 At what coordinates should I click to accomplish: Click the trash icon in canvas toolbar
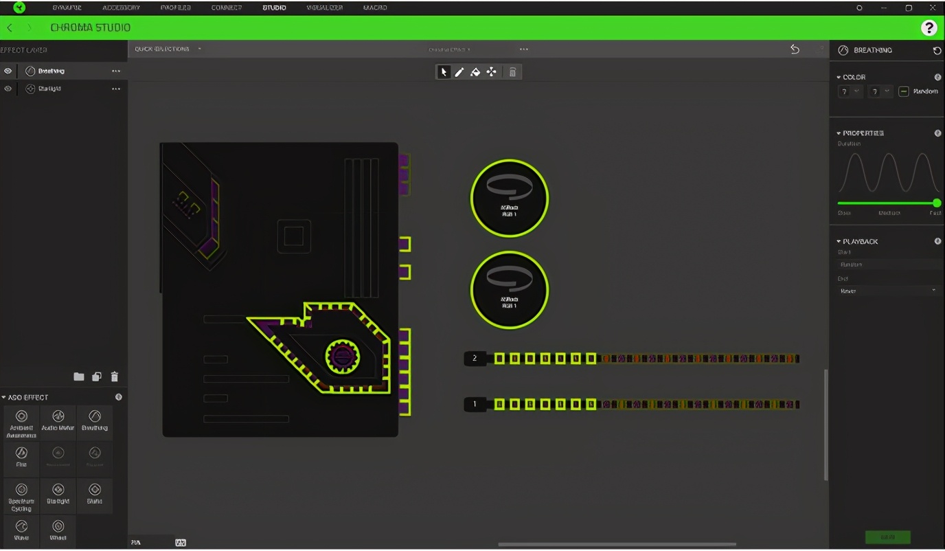coord(512,71)
